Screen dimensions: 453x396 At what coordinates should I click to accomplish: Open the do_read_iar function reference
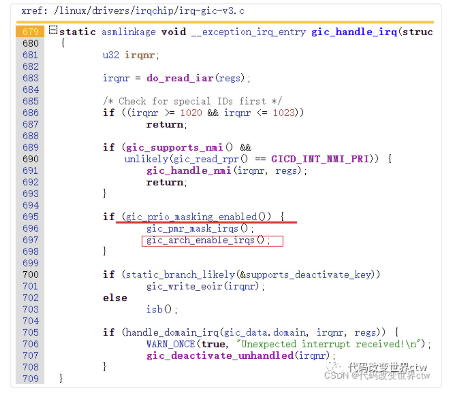(180, 78)
